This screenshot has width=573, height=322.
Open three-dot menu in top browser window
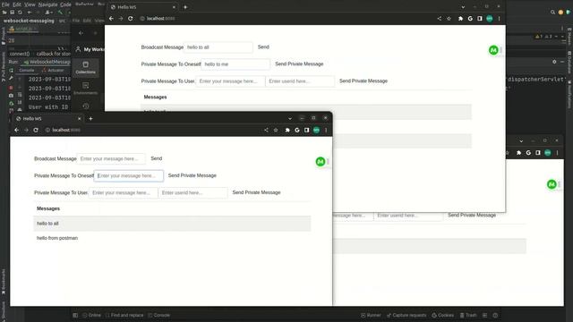500,18
